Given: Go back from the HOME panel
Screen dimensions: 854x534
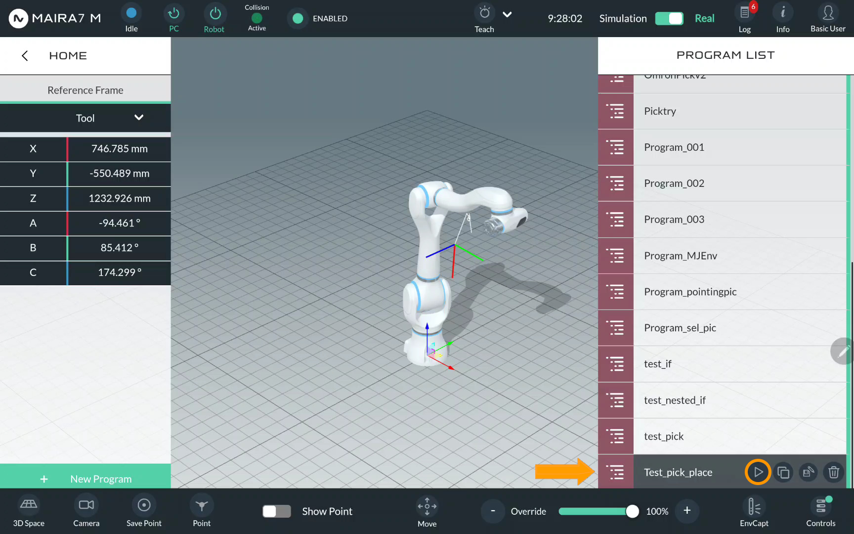Looking at the screenshot, I should (x=25, y=55).
